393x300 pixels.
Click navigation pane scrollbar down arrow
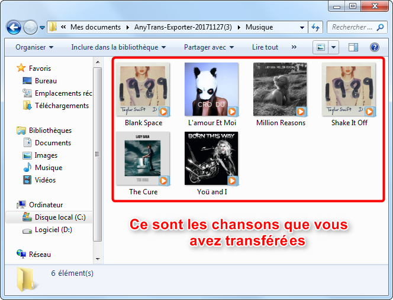(98, 259)
